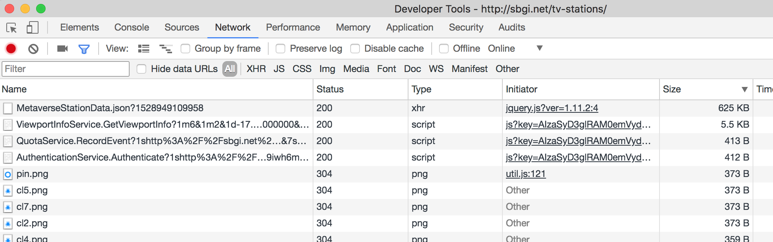Click the capture screenshots camera icon

62,49
